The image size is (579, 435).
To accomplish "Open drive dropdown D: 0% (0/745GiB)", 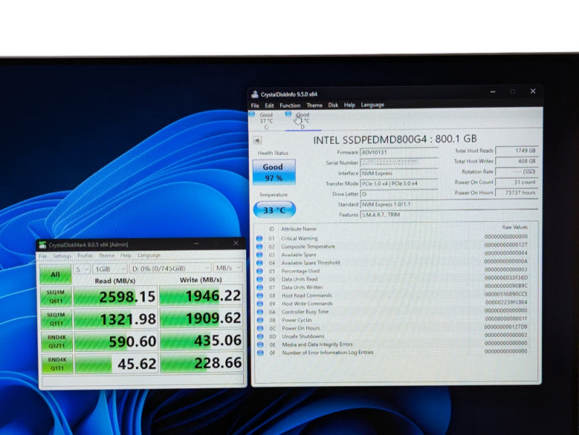I will click(171, 268).
